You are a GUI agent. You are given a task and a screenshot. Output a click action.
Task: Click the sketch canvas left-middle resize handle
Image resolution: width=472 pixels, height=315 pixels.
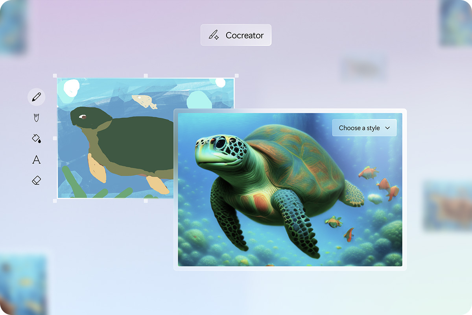tap(55, 138)
